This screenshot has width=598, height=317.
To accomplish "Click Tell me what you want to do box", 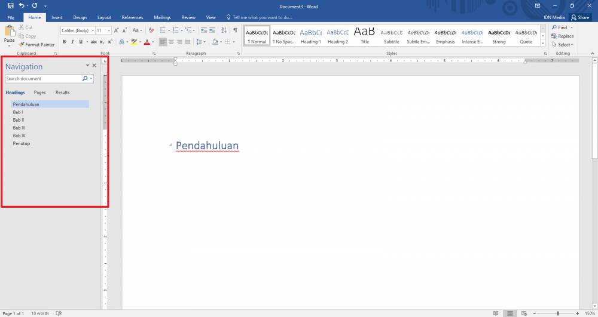I will tap(260, 17).
